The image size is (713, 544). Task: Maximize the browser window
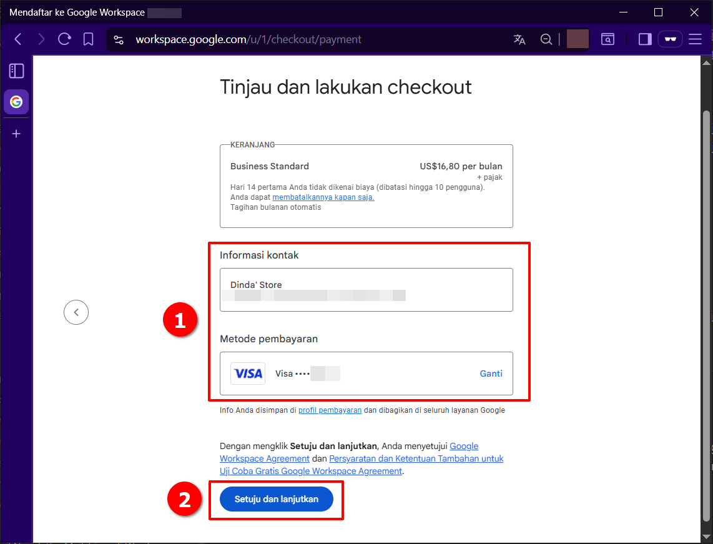pos(658,12)
